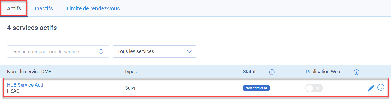The width and height of the screenshot is (391, 100).
Task: Click the Nom du service DMÉ column header
Action: [29, 72]
